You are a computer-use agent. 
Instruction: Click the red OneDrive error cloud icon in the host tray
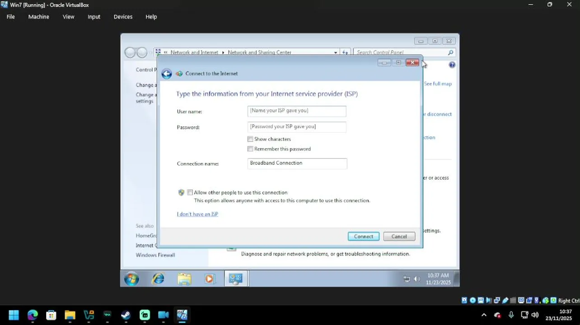coord(497,315)
